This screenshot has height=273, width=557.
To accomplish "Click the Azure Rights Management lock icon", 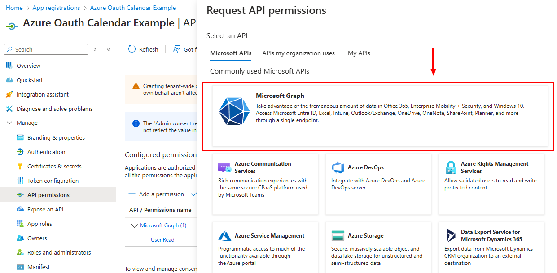I will tap(451, 167).
